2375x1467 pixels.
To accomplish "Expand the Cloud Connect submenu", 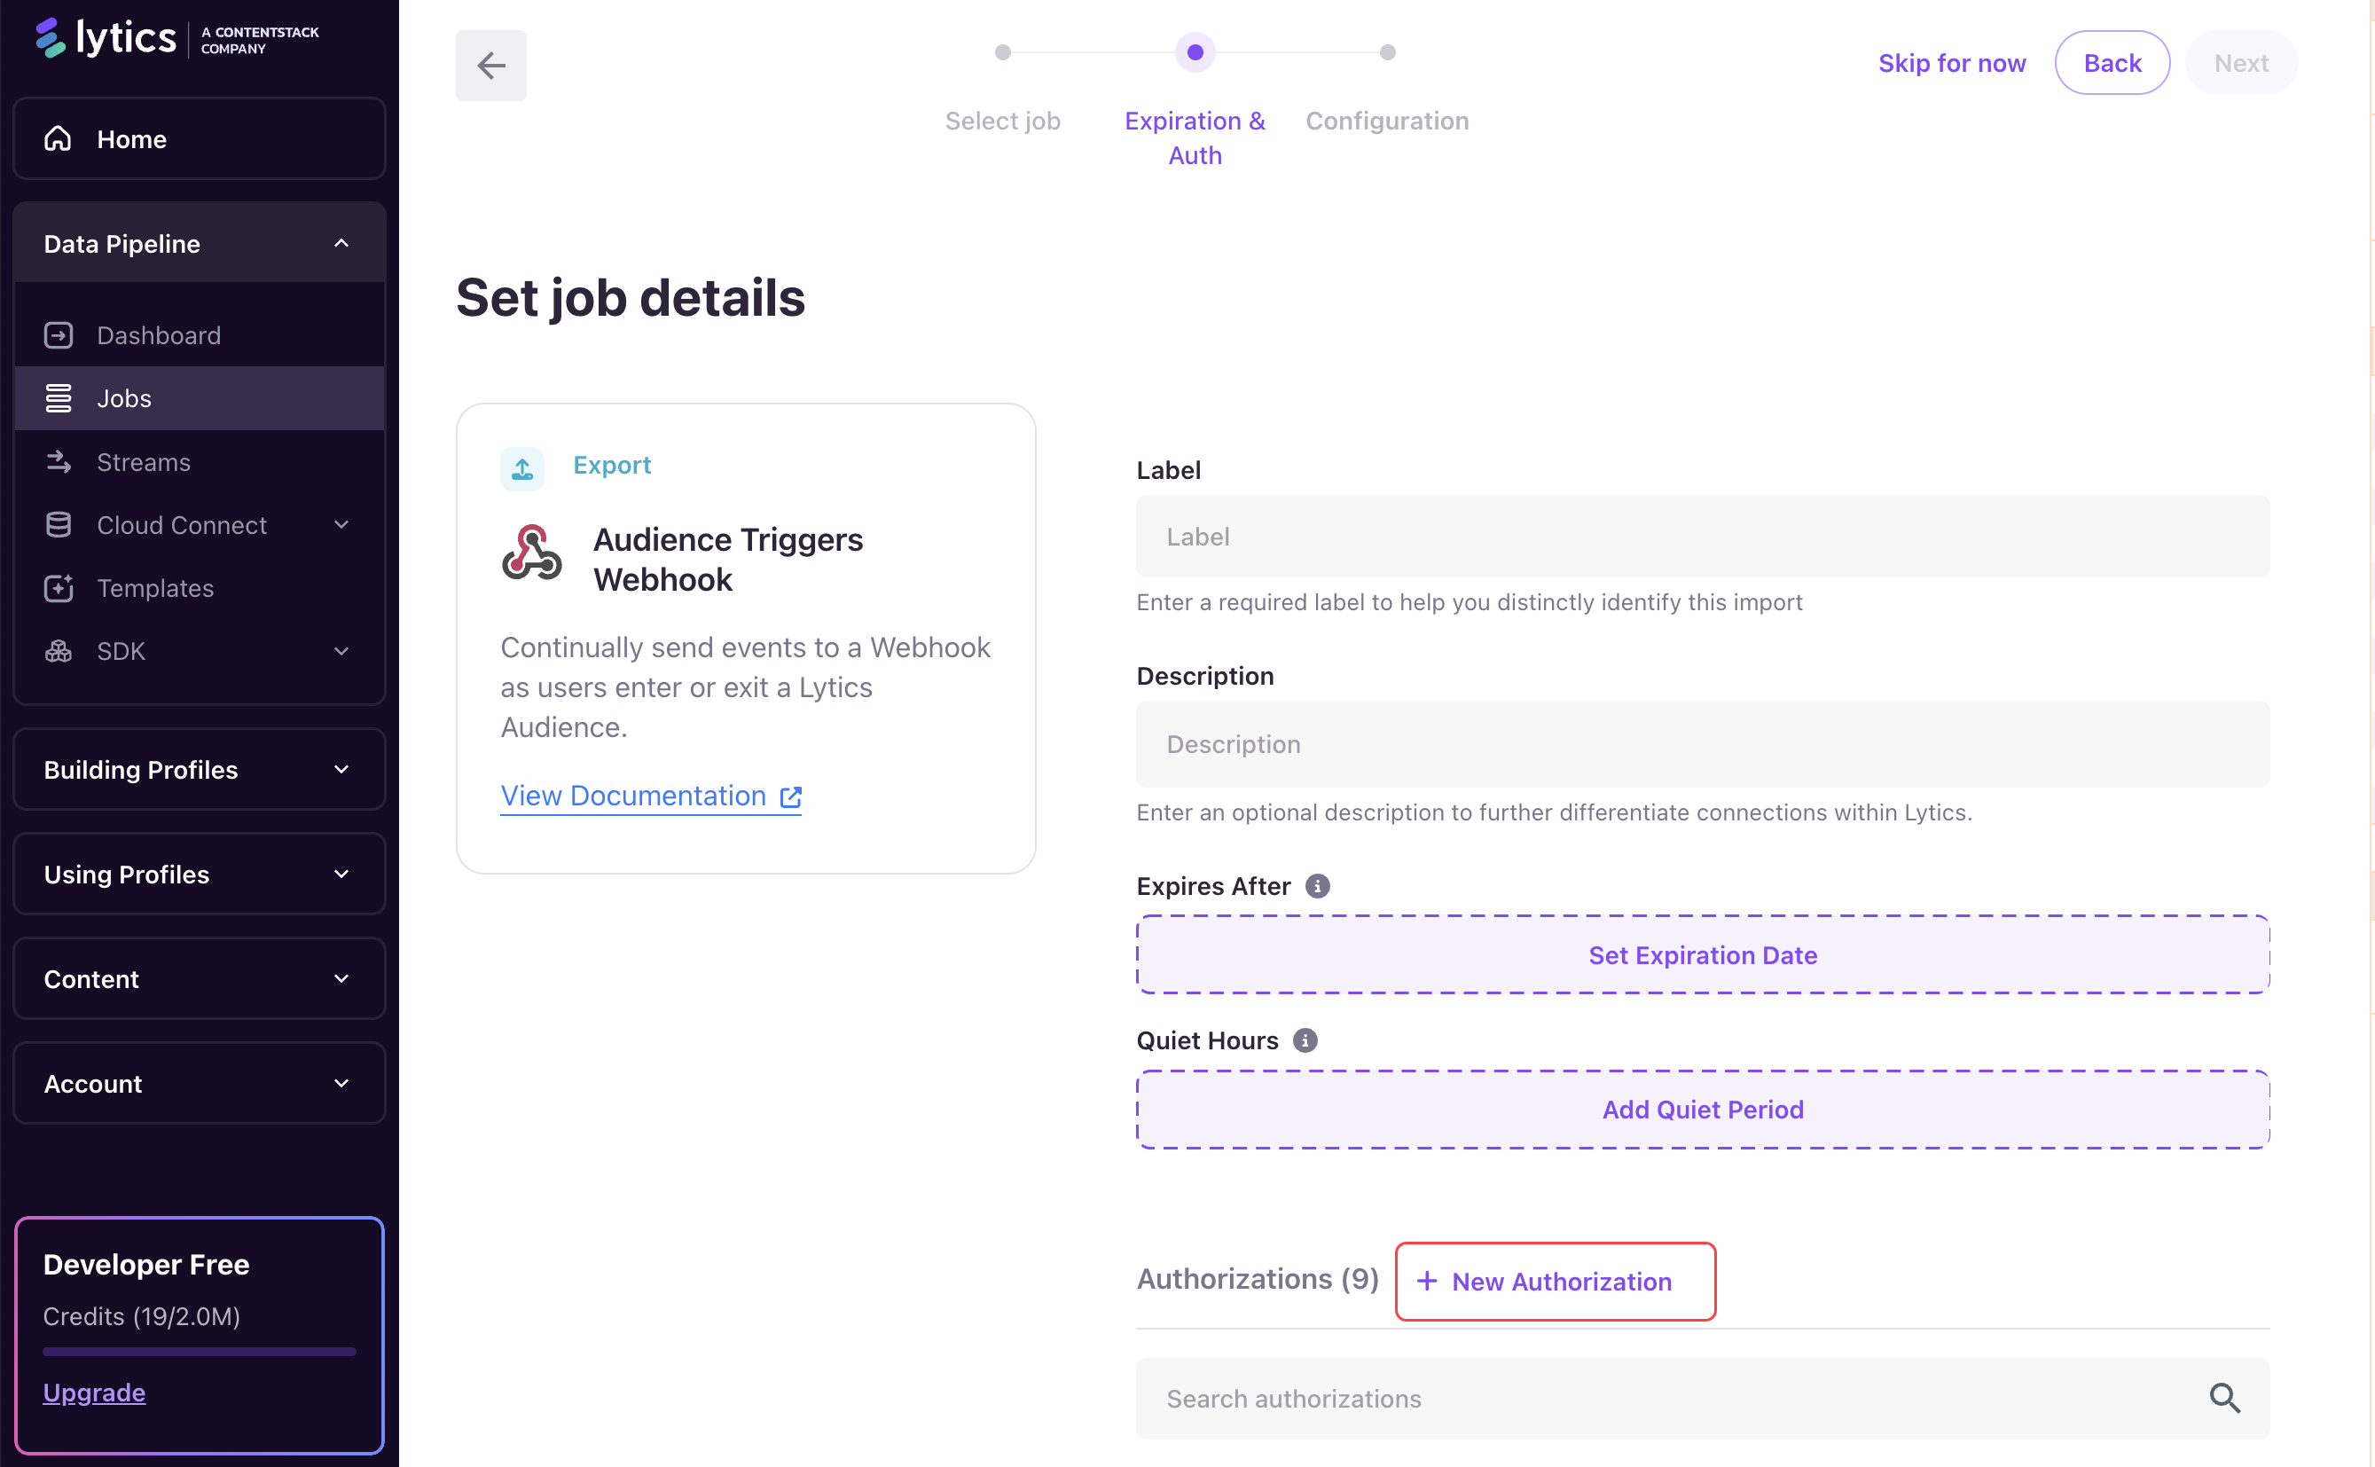I will 341,525.
